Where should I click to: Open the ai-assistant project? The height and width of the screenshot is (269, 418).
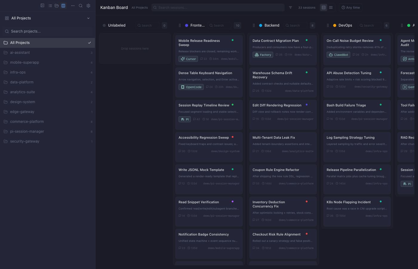click(x=47, y=53)
